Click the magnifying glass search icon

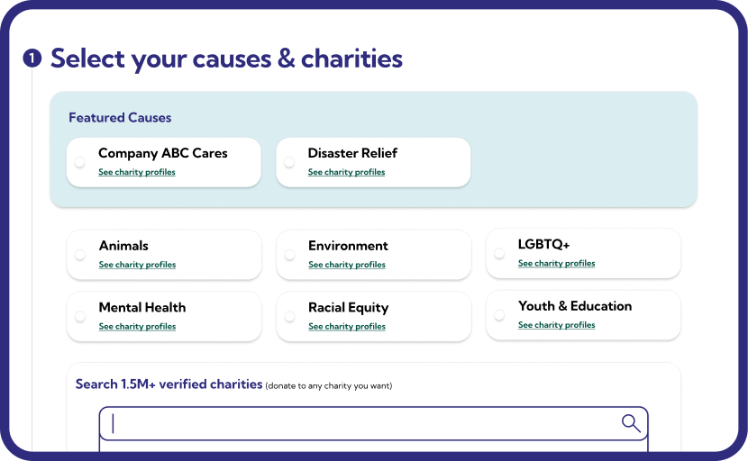coord(631,423)
